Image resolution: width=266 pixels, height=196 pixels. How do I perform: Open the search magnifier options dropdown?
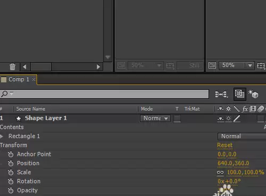point(7,93)
